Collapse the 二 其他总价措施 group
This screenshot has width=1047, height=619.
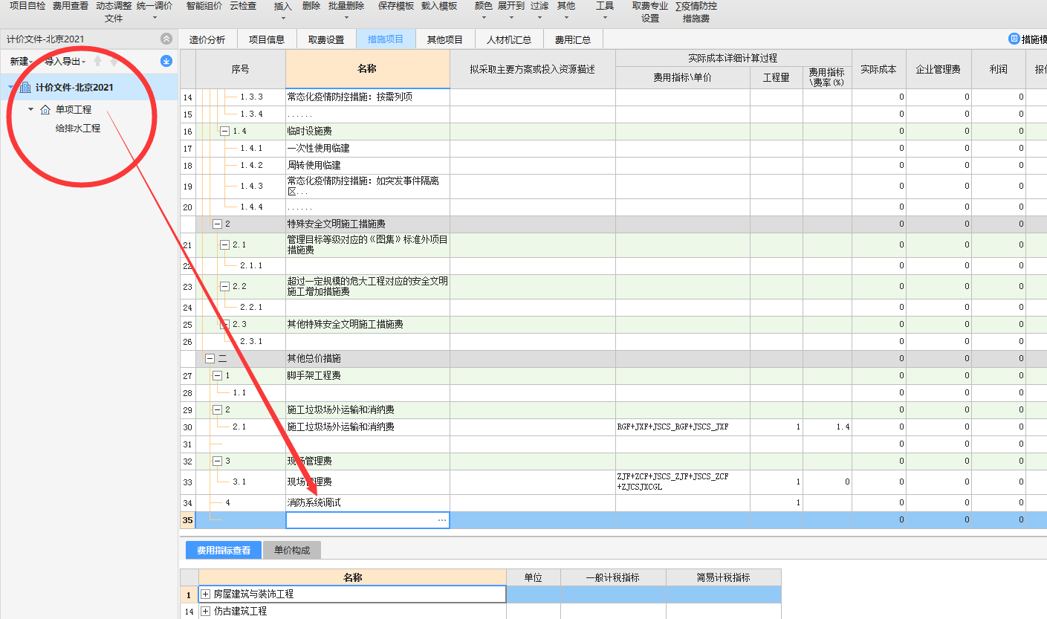pos(210,358)
